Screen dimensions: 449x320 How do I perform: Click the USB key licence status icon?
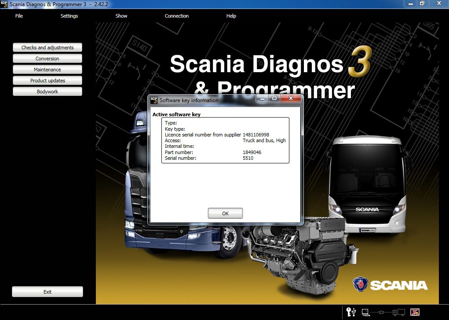(351, 312)
